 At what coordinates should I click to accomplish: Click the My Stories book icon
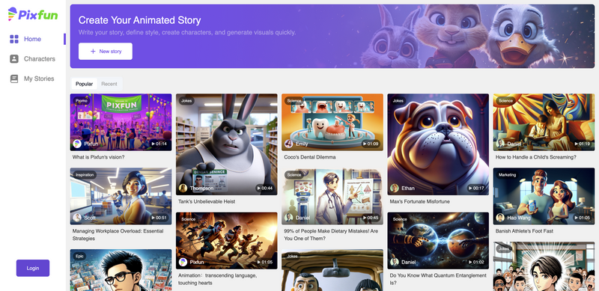[14, 79]
